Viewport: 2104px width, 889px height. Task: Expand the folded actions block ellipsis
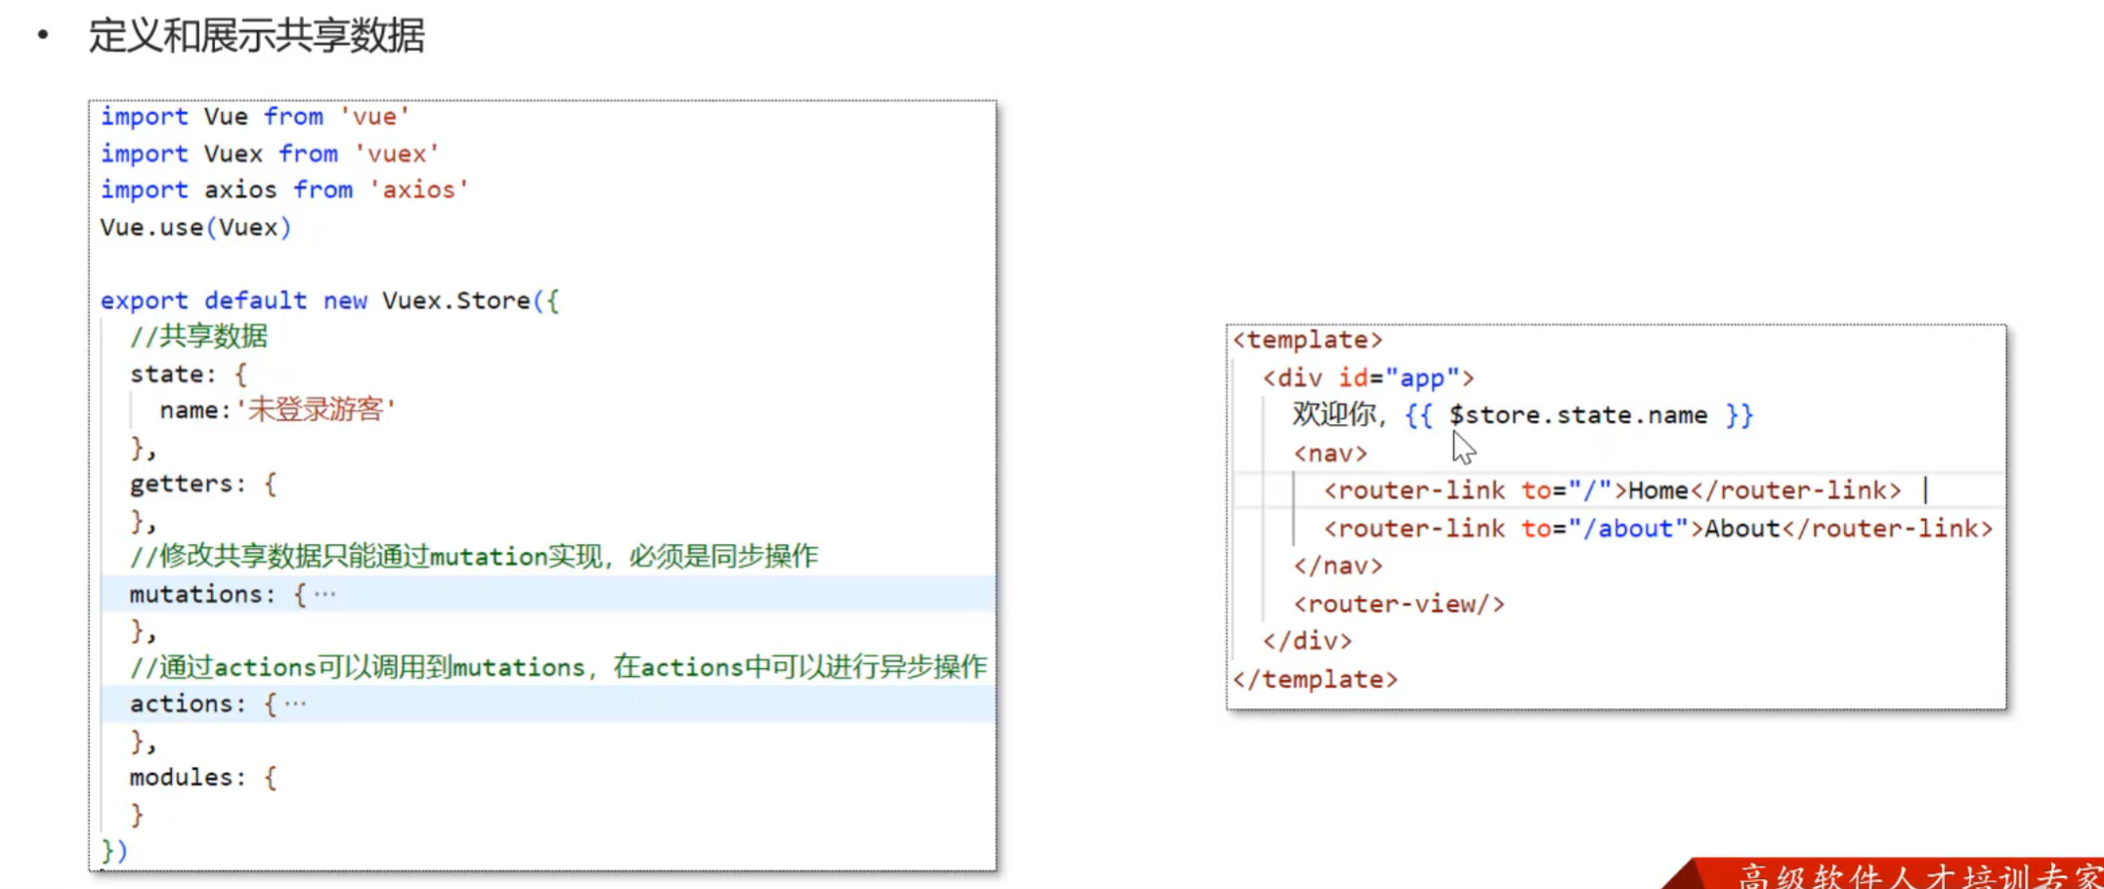tap(295, 703)
